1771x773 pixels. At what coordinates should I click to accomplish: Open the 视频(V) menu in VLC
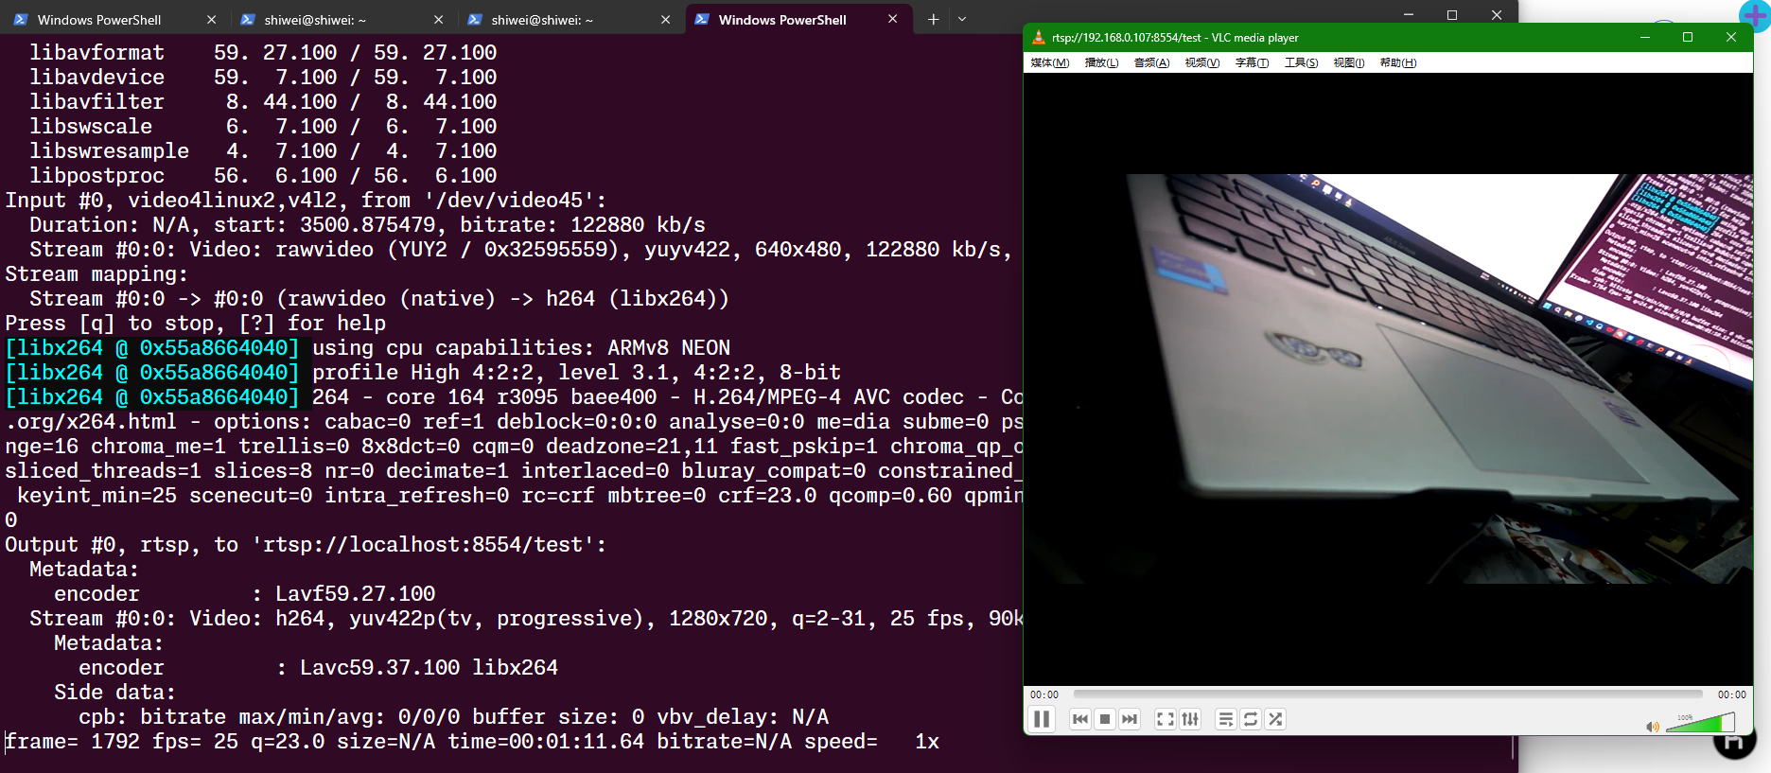tap(1202, 62)
